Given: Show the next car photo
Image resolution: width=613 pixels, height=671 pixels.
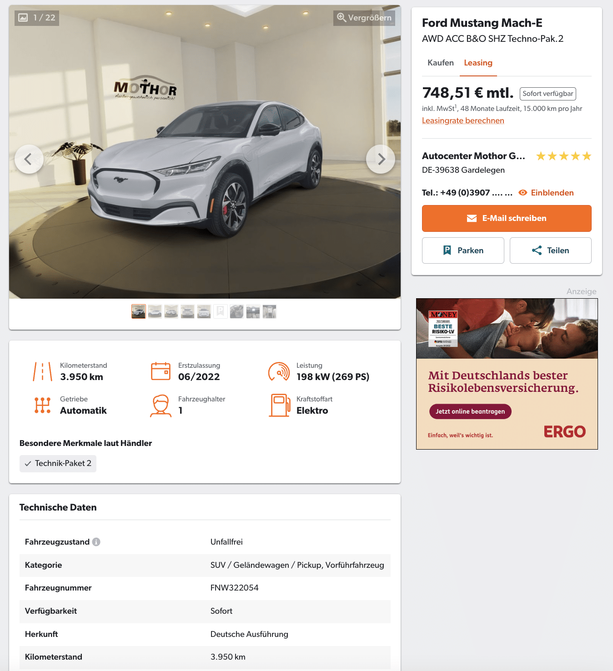Looking at the screenshot, I should [x=381, y=159].
